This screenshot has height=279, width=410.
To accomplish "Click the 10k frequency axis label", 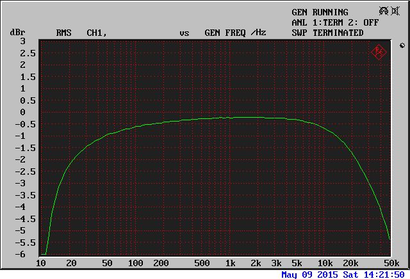I will (x=325, y=263).
